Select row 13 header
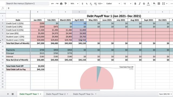Screen dimensions: 173x97 (3, 50)
